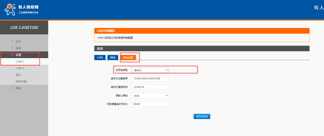Viewport: 324px width, 136px height.
Task: Select CAN 1 in the sidebar
Action: [x=20, y=61]
